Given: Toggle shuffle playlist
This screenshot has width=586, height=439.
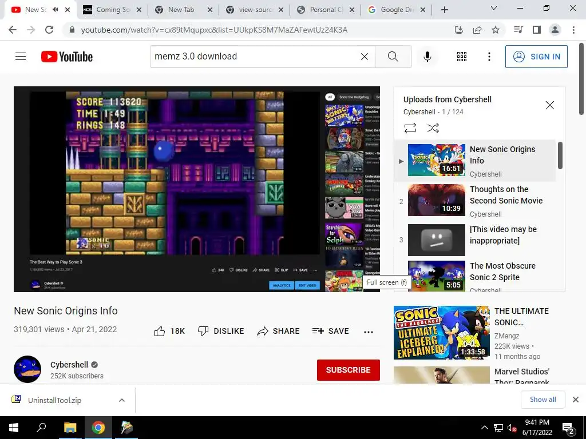Looking at the screenshot, I should click(x=433, y=128).
